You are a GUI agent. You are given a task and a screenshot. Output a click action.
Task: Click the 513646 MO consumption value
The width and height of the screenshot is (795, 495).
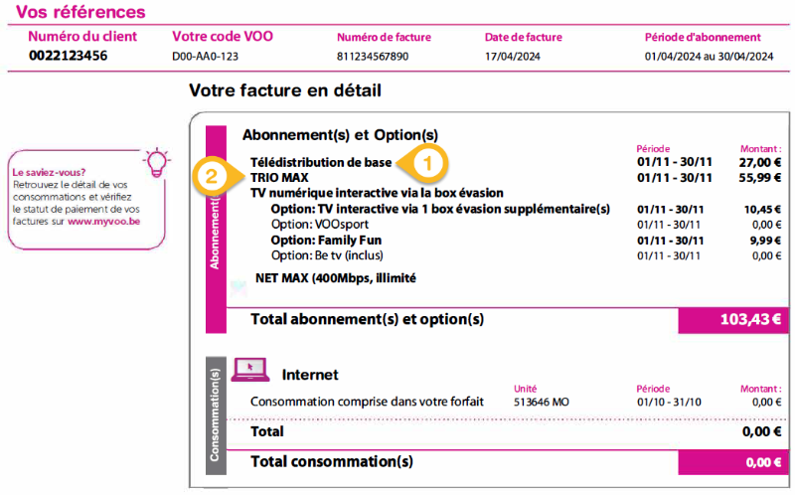(541, 402)
